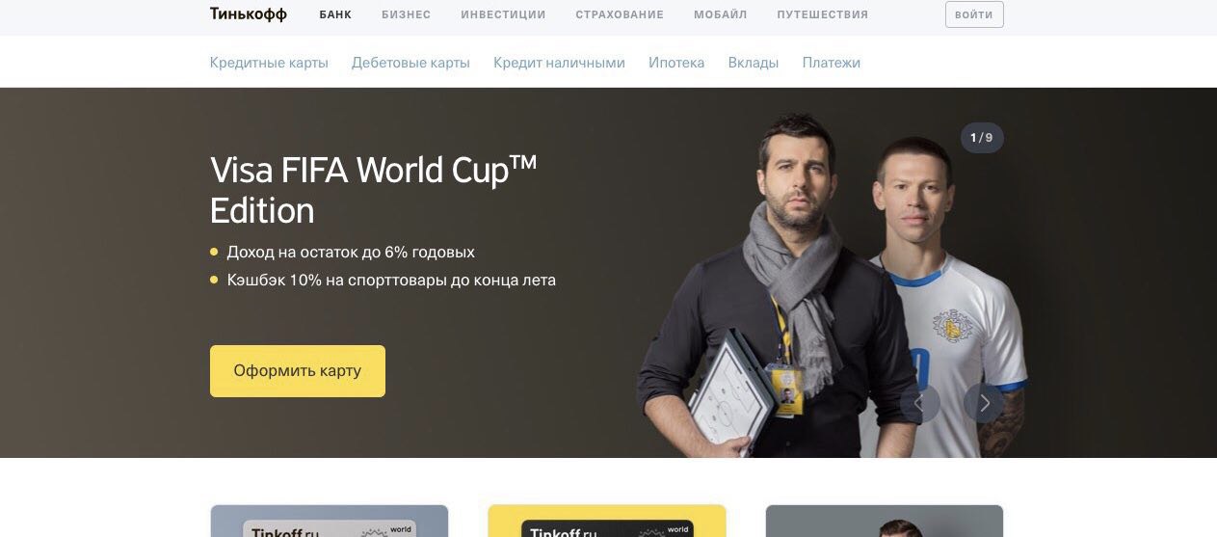
Task: Open Ипотека link
Action: (x=676, y=63)
